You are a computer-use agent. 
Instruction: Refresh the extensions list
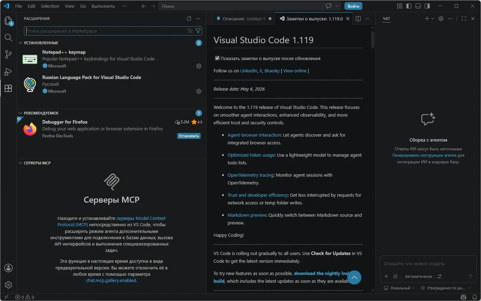[189, 18]
